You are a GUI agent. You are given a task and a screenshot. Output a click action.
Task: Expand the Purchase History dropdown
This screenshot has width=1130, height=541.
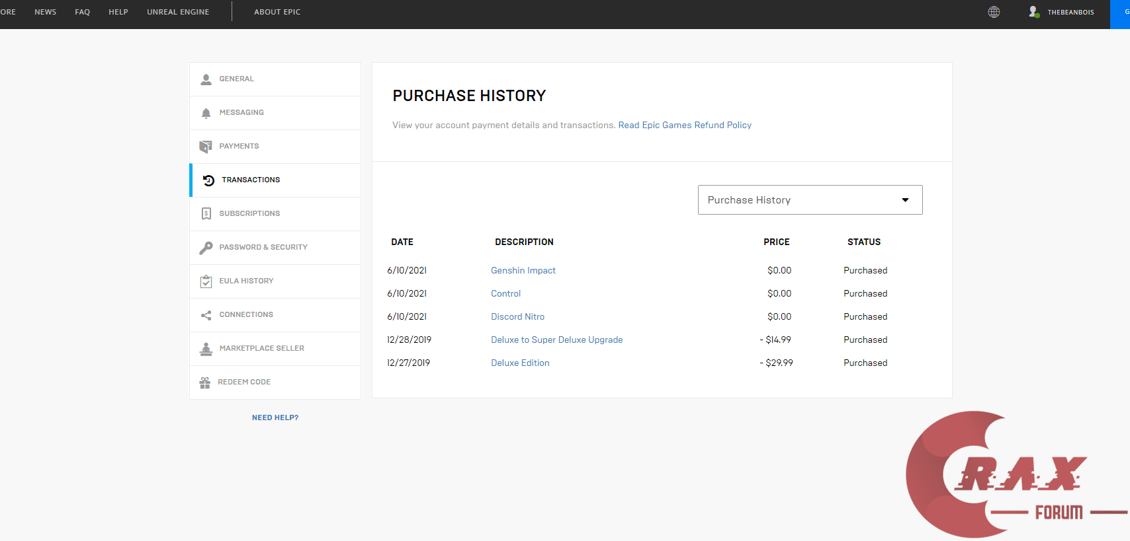click(810, 200)
